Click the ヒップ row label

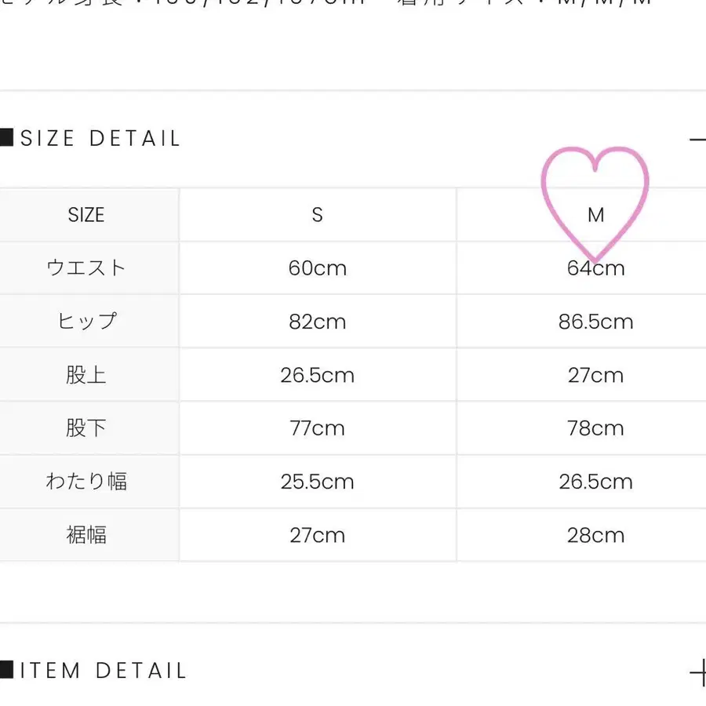click(x=88, y=322)
